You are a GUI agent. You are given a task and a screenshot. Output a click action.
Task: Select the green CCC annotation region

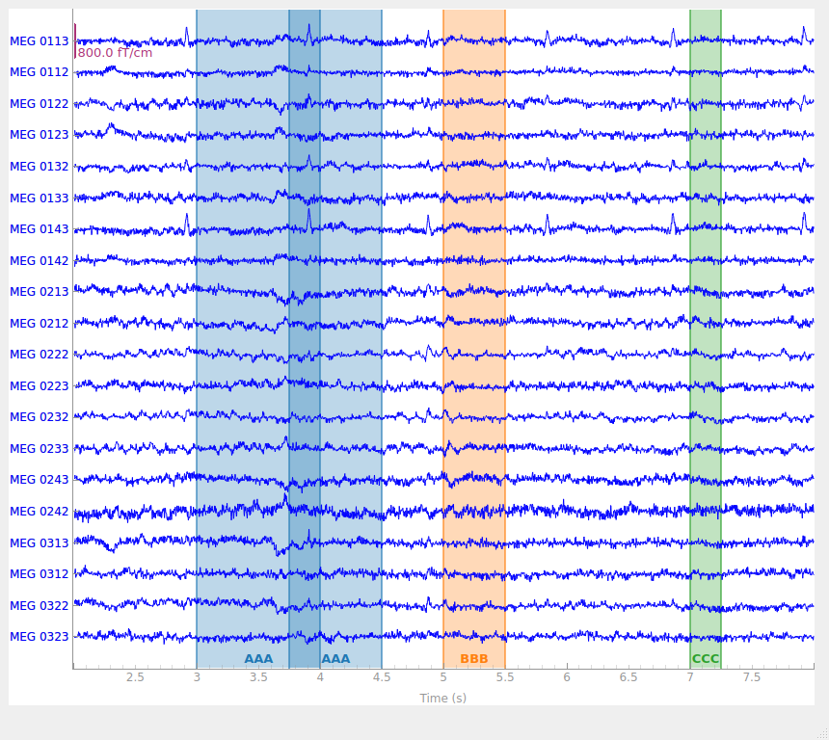click(706, 338)
